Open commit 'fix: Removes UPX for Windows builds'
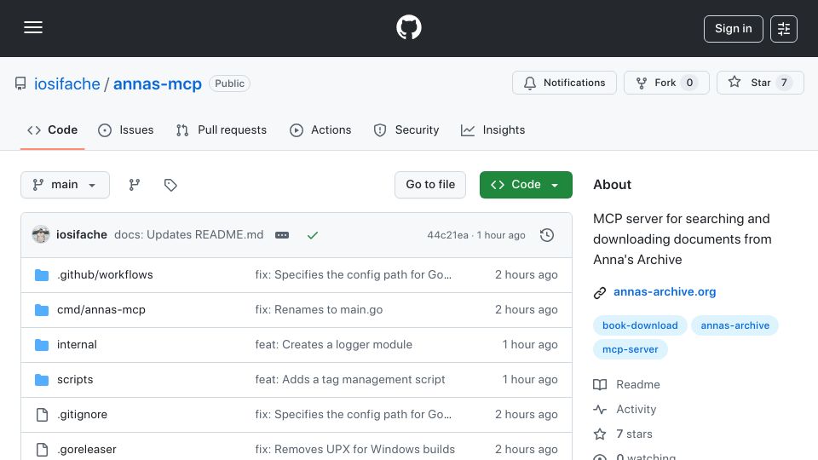Viewport: 818px width, 460px height. 354,450
